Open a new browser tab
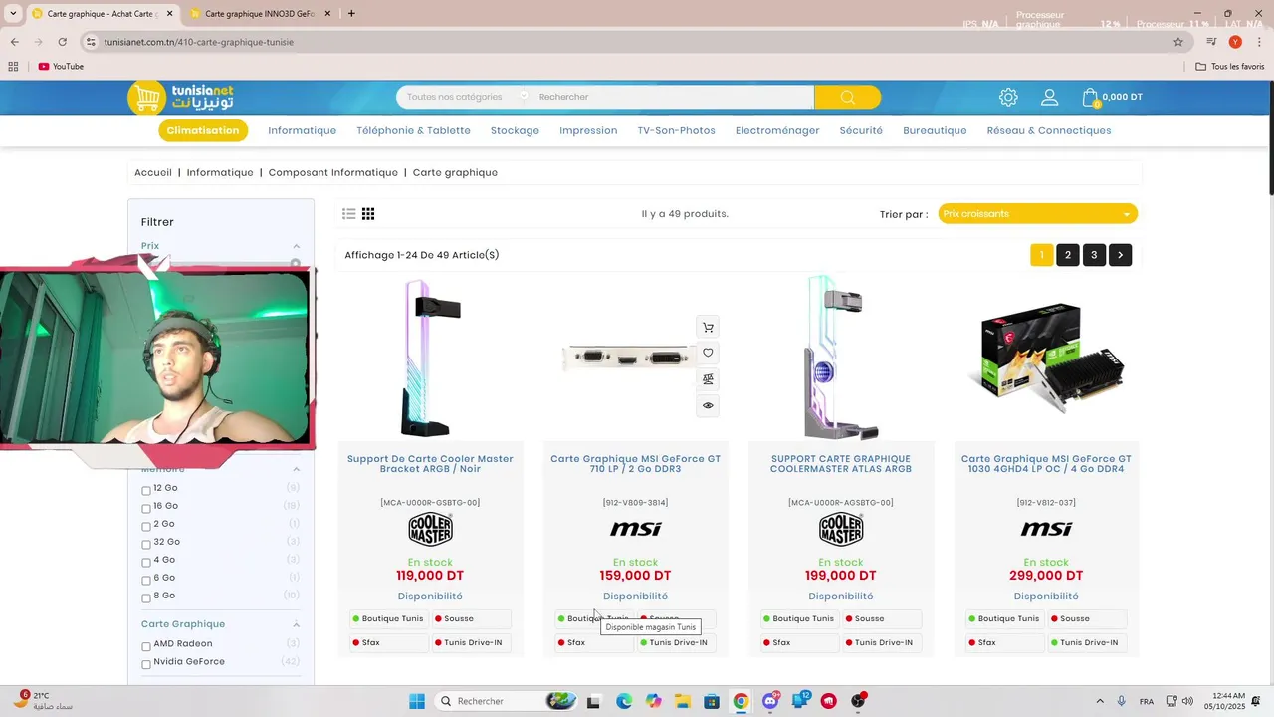 pyautogui.click(x=351, y=14)
